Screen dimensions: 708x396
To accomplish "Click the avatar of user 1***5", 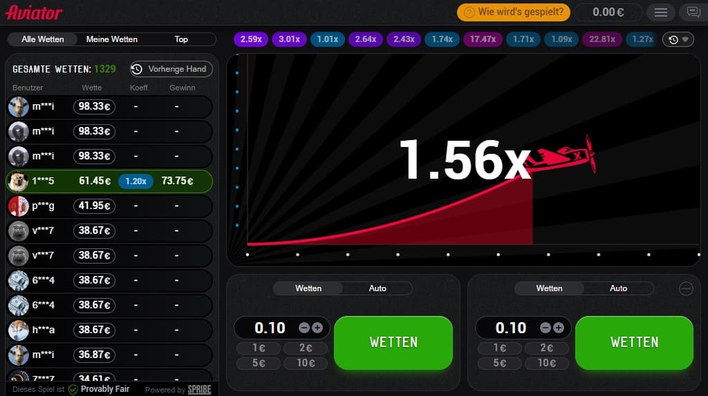I will click(x=18, y=181).
